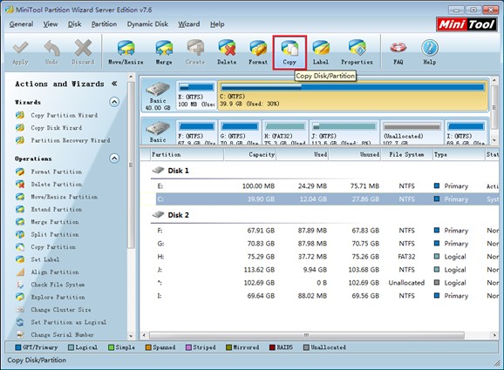Open the Help menu in menu bar
The image size is (504, 370).
click(217, 24)
